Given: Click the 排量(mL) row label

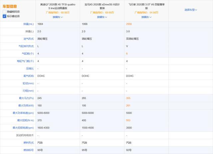Looking at the screenshot, I should click(x=28, y=24).
